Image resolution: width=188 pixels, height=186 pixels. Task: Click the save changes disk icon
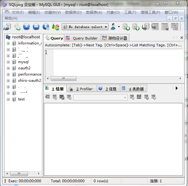point(139,97)
